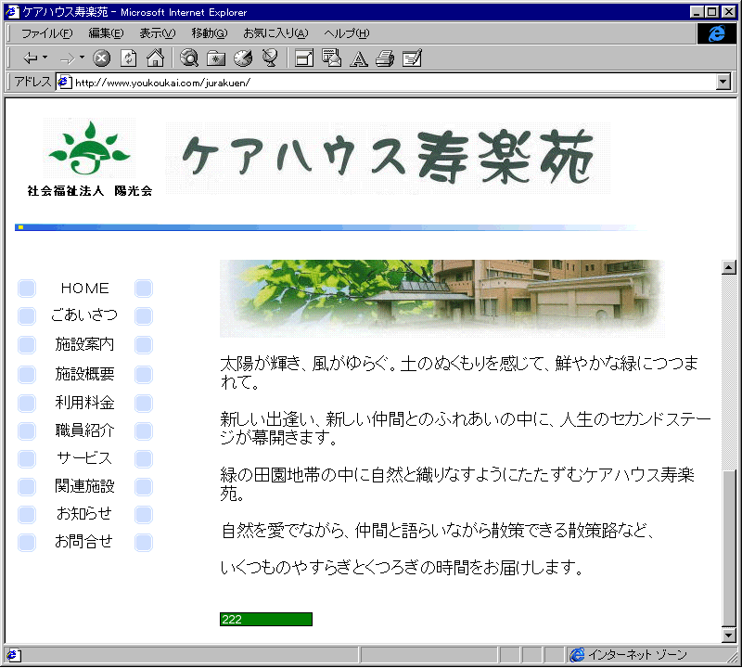742x668 pixels.
Task: Open the Channels satellite dish icon
Action: 270,58
